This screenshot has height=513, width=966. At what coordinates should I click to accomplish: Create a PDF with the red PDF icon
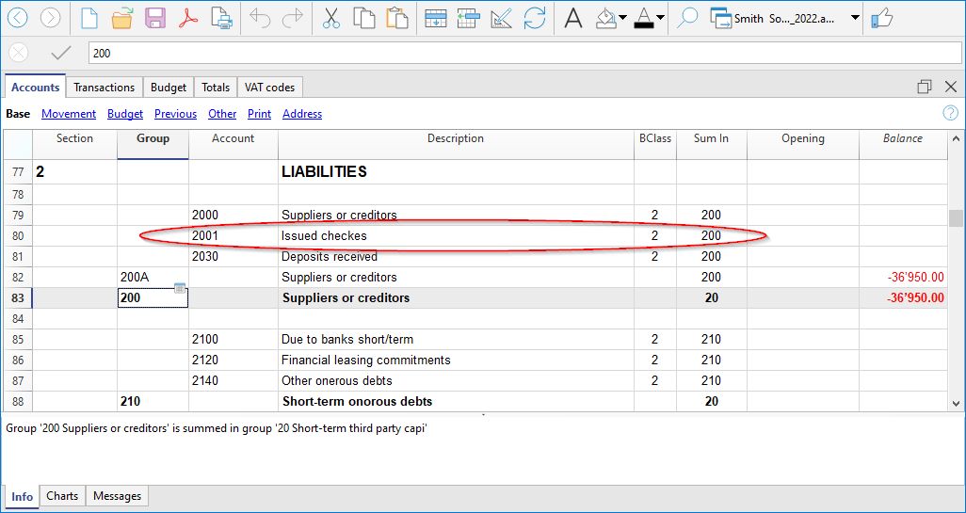click(188, 18)
